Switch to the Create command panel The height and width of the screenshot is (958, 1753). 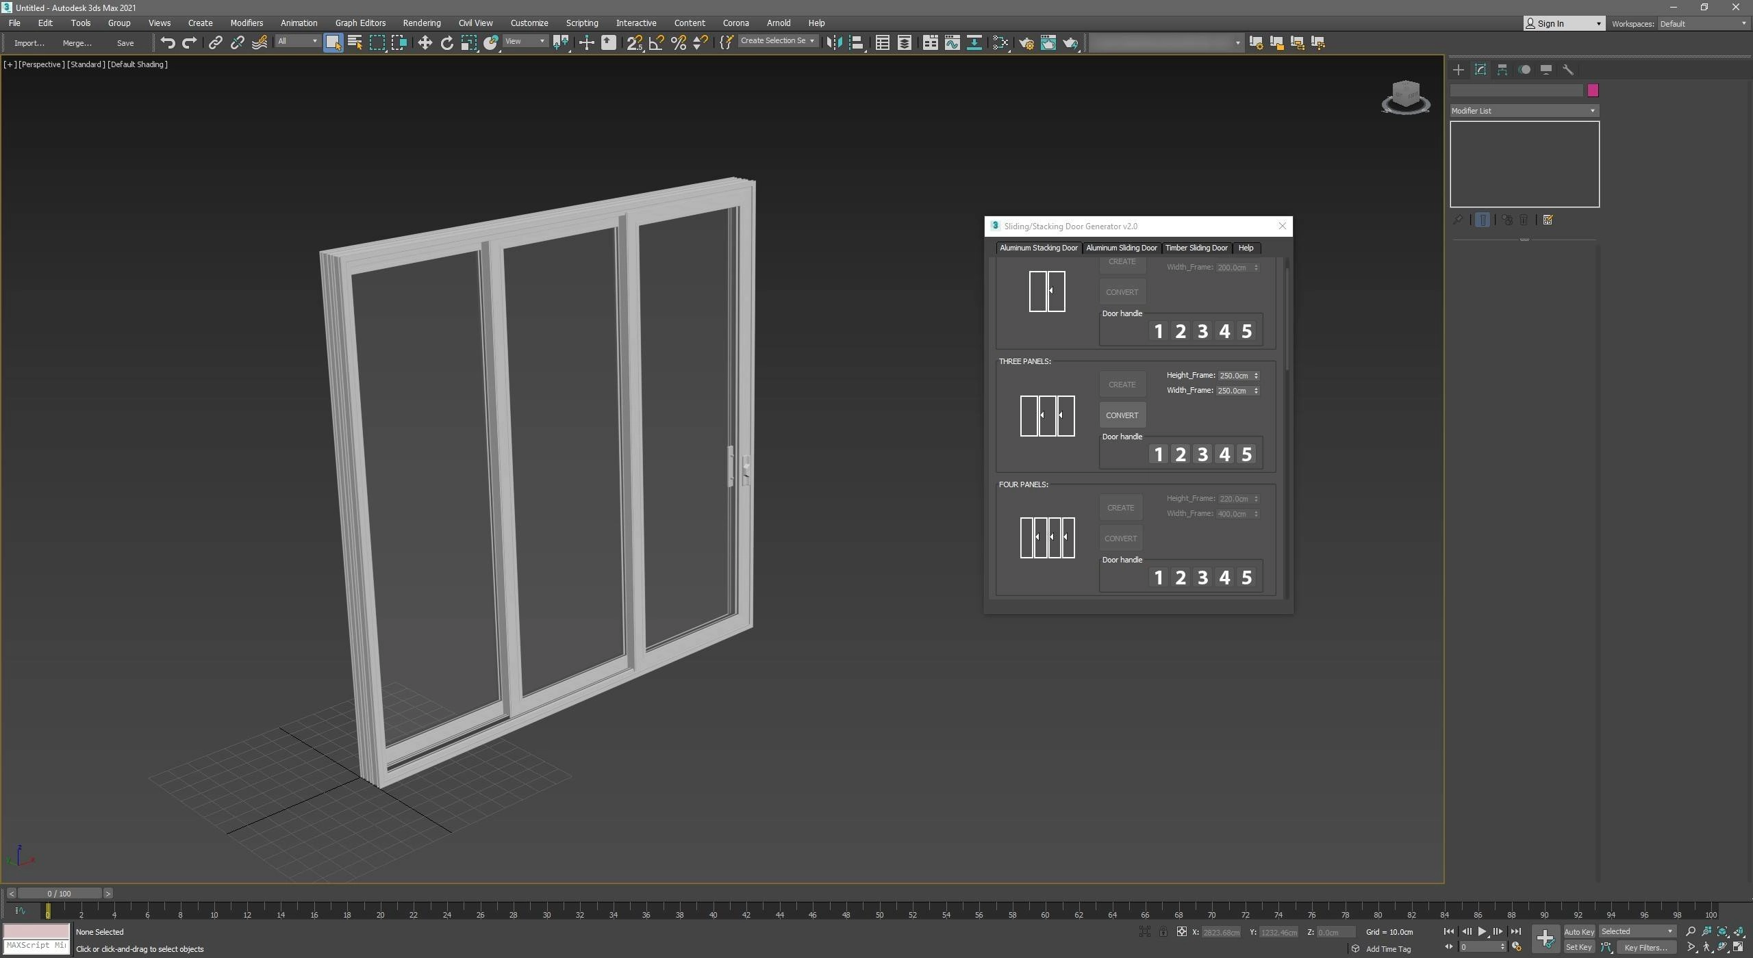pyautogui.click(x=1458, y=69)
